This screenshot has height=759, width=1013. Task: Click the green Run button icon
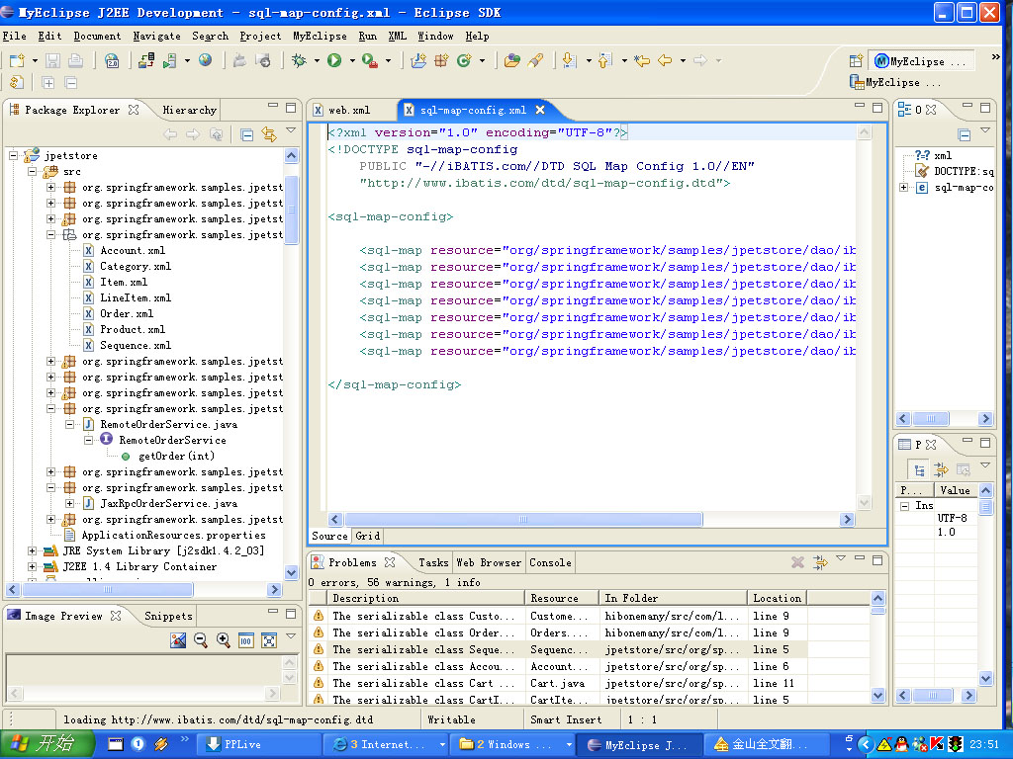[x=334, y=60]
